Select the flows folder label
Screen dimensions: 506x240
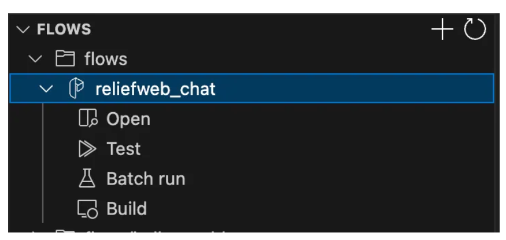[106, 59]
